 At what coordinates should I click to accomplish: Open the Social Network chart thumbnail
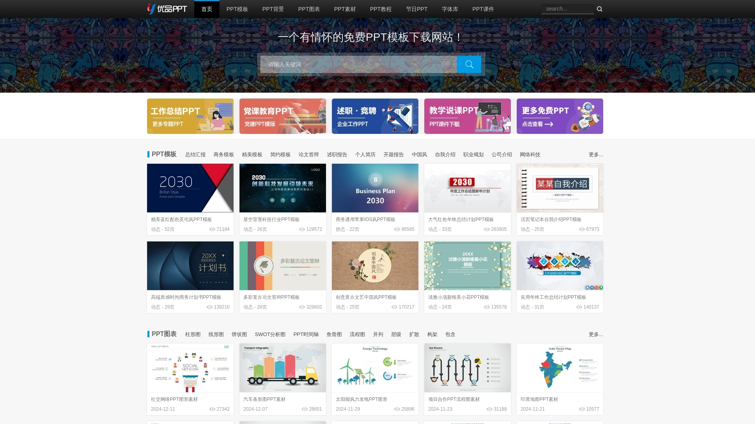[x=190, y=368]
